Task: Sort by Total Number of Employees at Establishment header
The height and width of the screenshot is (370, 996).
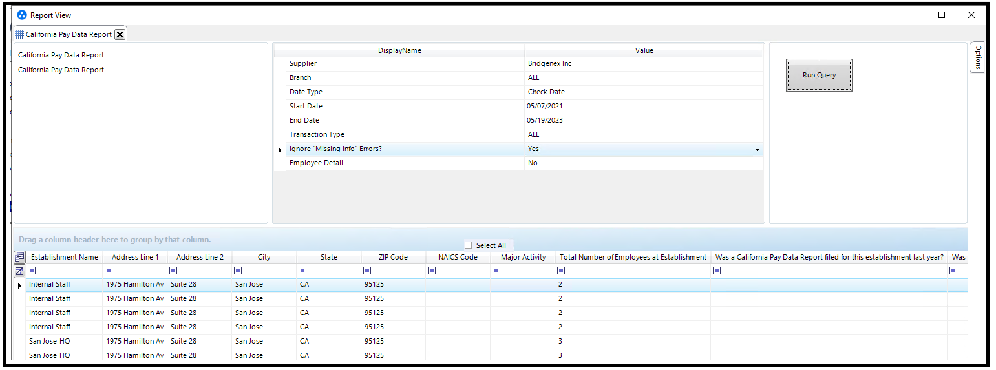Action: coord(633,257)
